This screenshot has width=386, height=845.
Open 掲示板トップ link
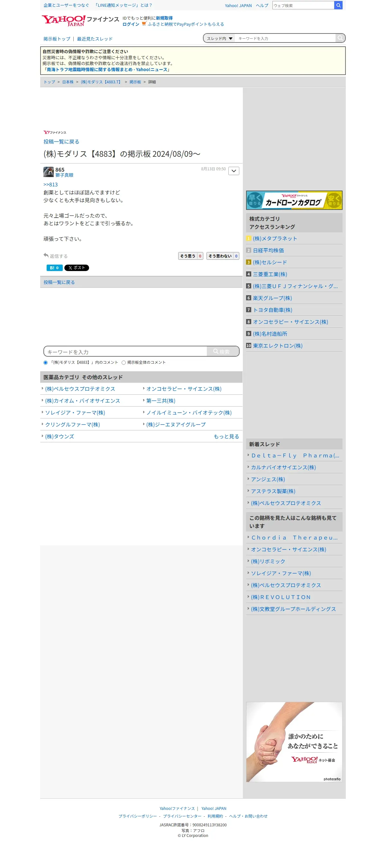tap(57, 39)
